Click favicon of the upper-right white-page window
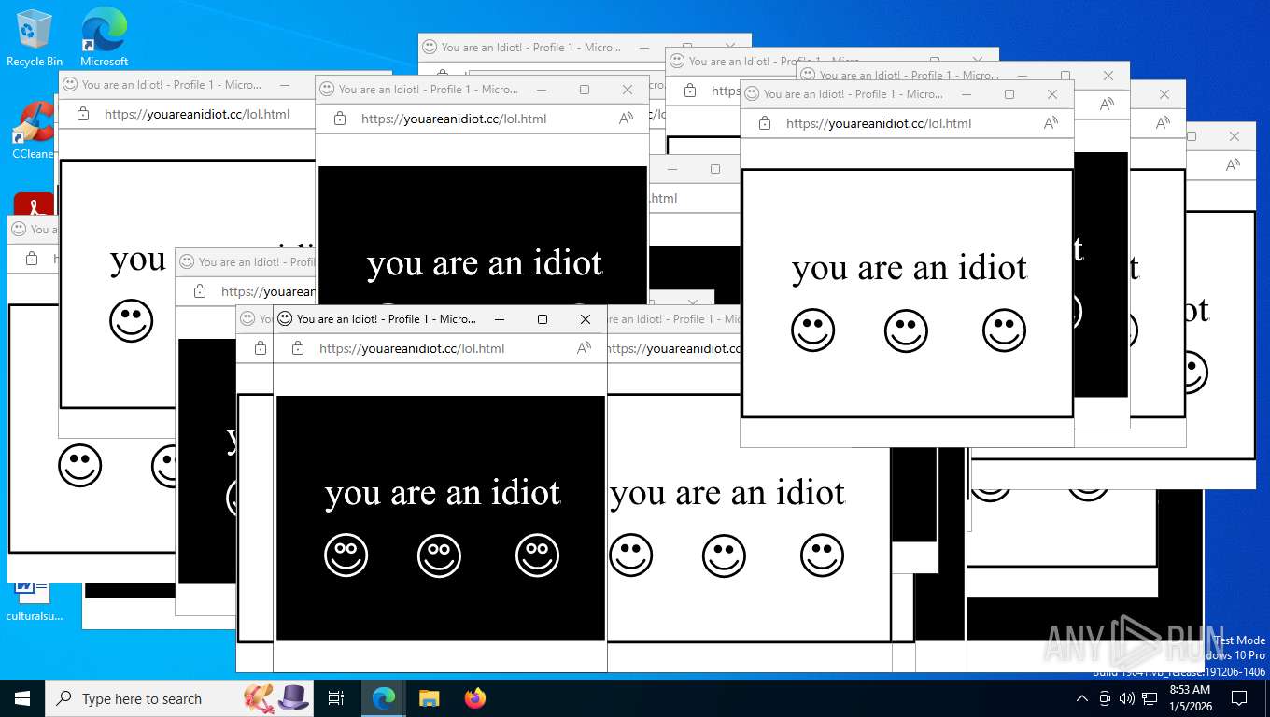 752,94
